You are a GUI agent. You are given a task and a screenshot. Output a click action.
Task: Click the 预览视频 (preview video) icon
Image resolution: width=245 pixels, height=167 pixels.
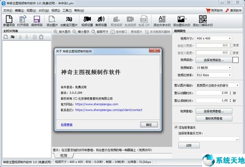pyautogui.click(x=116, y=19)
